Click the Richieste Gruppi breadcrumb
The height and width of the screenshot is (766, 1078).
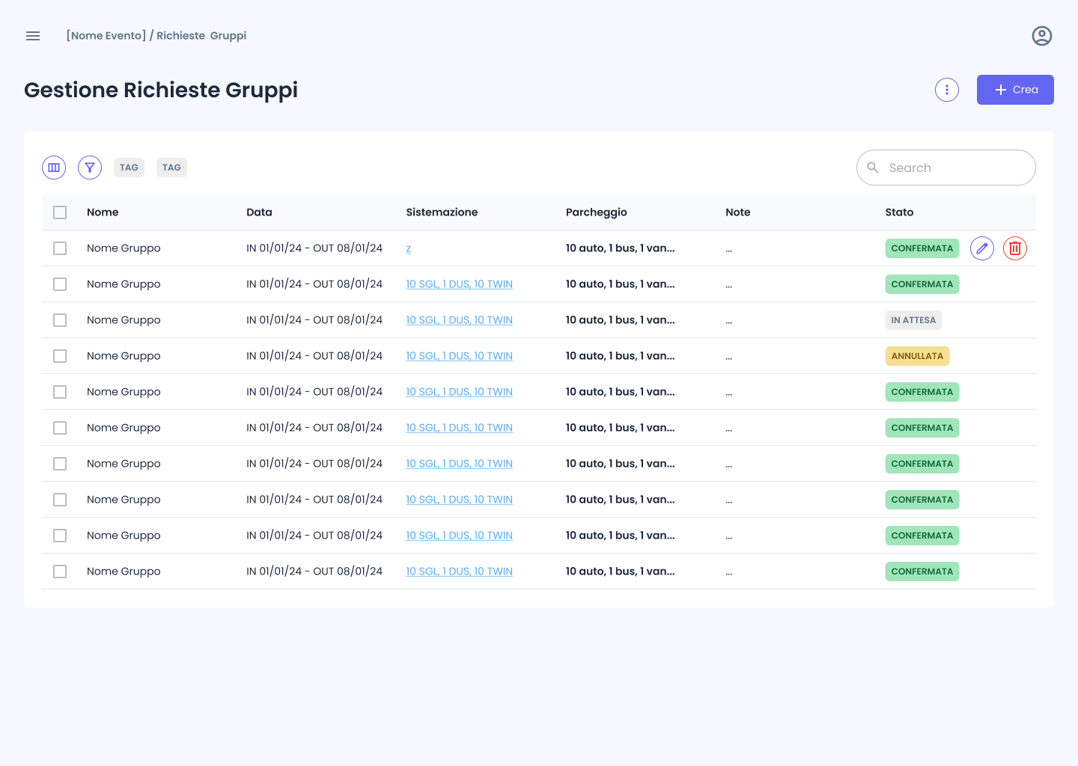coord(201,36)
